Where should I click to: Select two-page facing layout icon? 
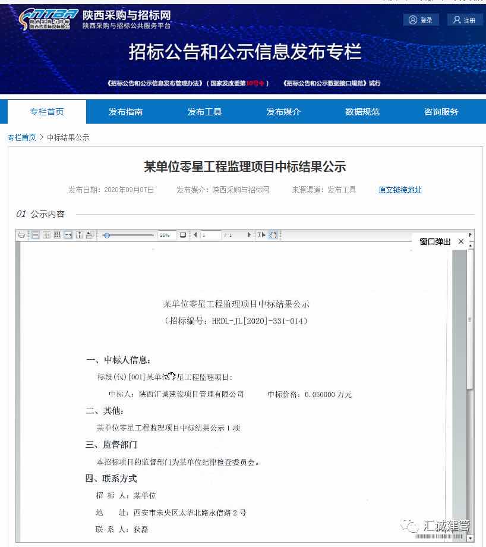coord(46,235)
